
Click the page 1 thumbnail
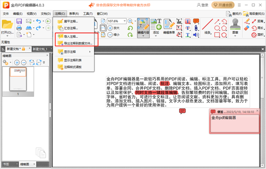[x=18, y=79]
